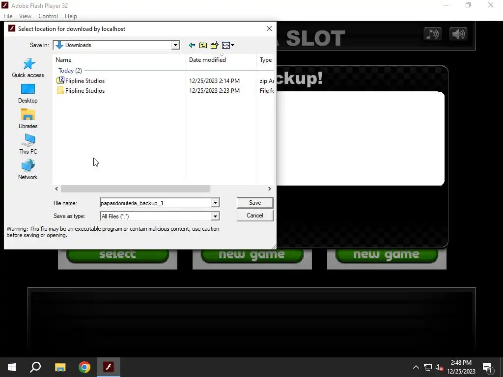Click the horizontal scrollbar right arrow
The width and height of the screenshot is (503, 377).
tap(270, 189)
